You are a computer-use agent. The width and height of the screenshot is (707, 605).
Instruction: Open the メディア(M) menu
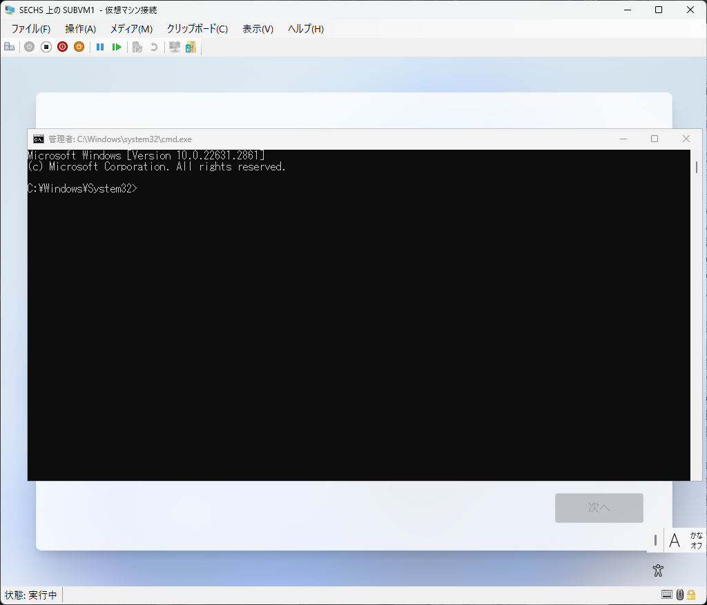(x=131, y=29)
